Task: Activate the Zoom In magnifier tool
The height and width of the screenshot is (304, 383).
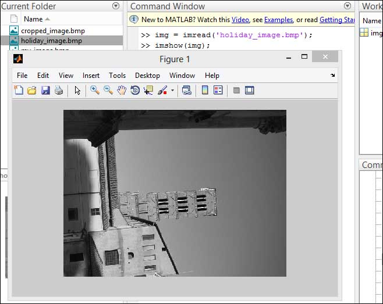Action: coord(94,90)
